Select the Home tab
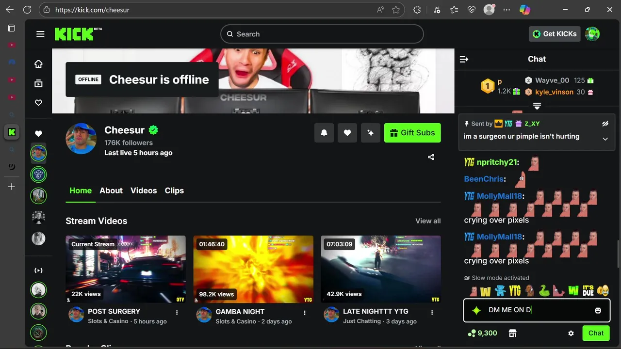The height and width of the screenshot is (349, 621). (81, 190)
